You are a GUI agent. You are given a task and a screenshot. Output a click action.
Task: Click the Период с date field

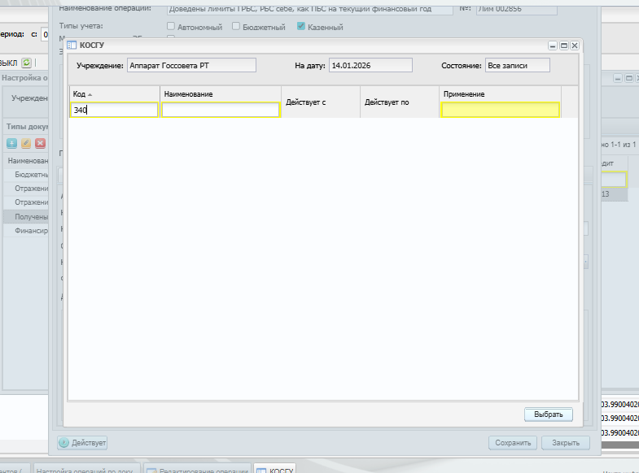pyautogui.click(x=46, y=35)
